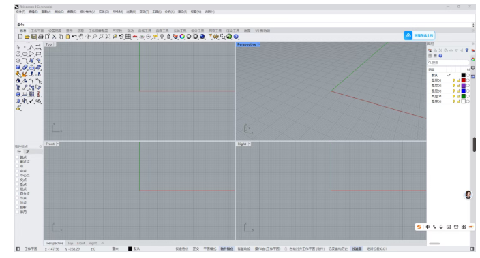This screenshot has width=480, height=258.
Task: Open object properties with the color wheel icon
Action: coord(182,37)
